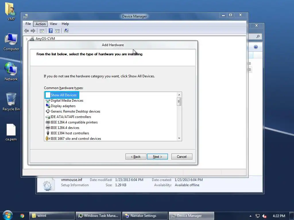The image size is (294, 220).
Task: Click the vmmouse.inf file name in details pane
Action: click(x=71, y=180)
